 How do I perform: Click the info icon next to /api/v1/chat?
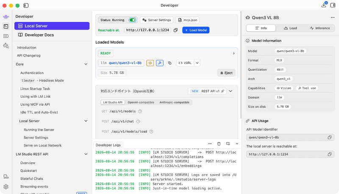[x=138, y=121]
